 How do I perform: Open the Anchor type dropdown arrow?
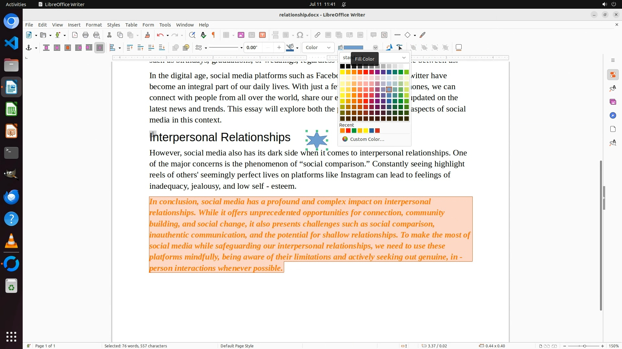click(x=36, y=48)
